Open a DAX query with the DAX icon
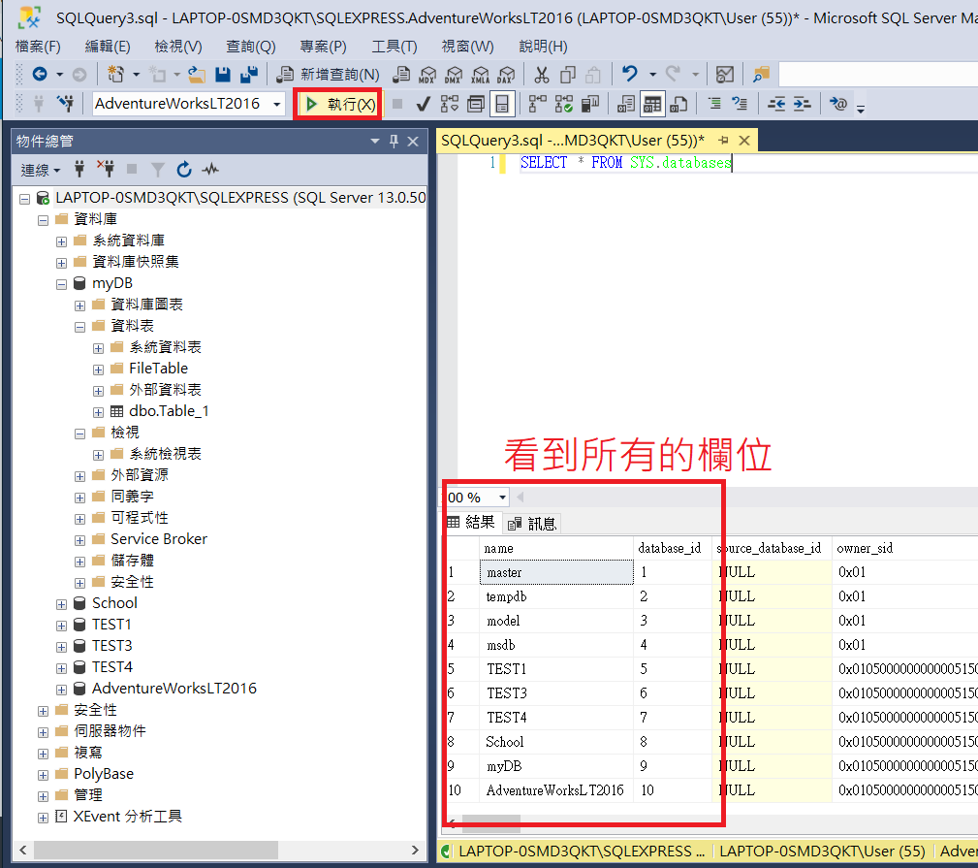Image resolution: width=978 pixels, height=868 pixels. pos(506,75)
